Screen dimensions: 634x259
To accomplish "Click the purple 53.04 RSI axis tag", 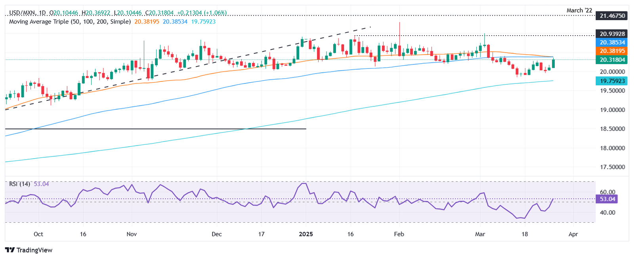I will (607, 199).
